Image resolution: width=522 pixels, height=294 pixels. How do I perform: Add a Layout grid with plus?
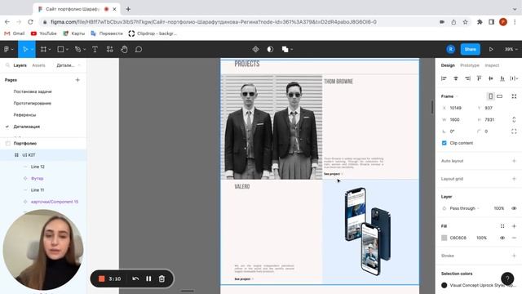click(514, 179)
